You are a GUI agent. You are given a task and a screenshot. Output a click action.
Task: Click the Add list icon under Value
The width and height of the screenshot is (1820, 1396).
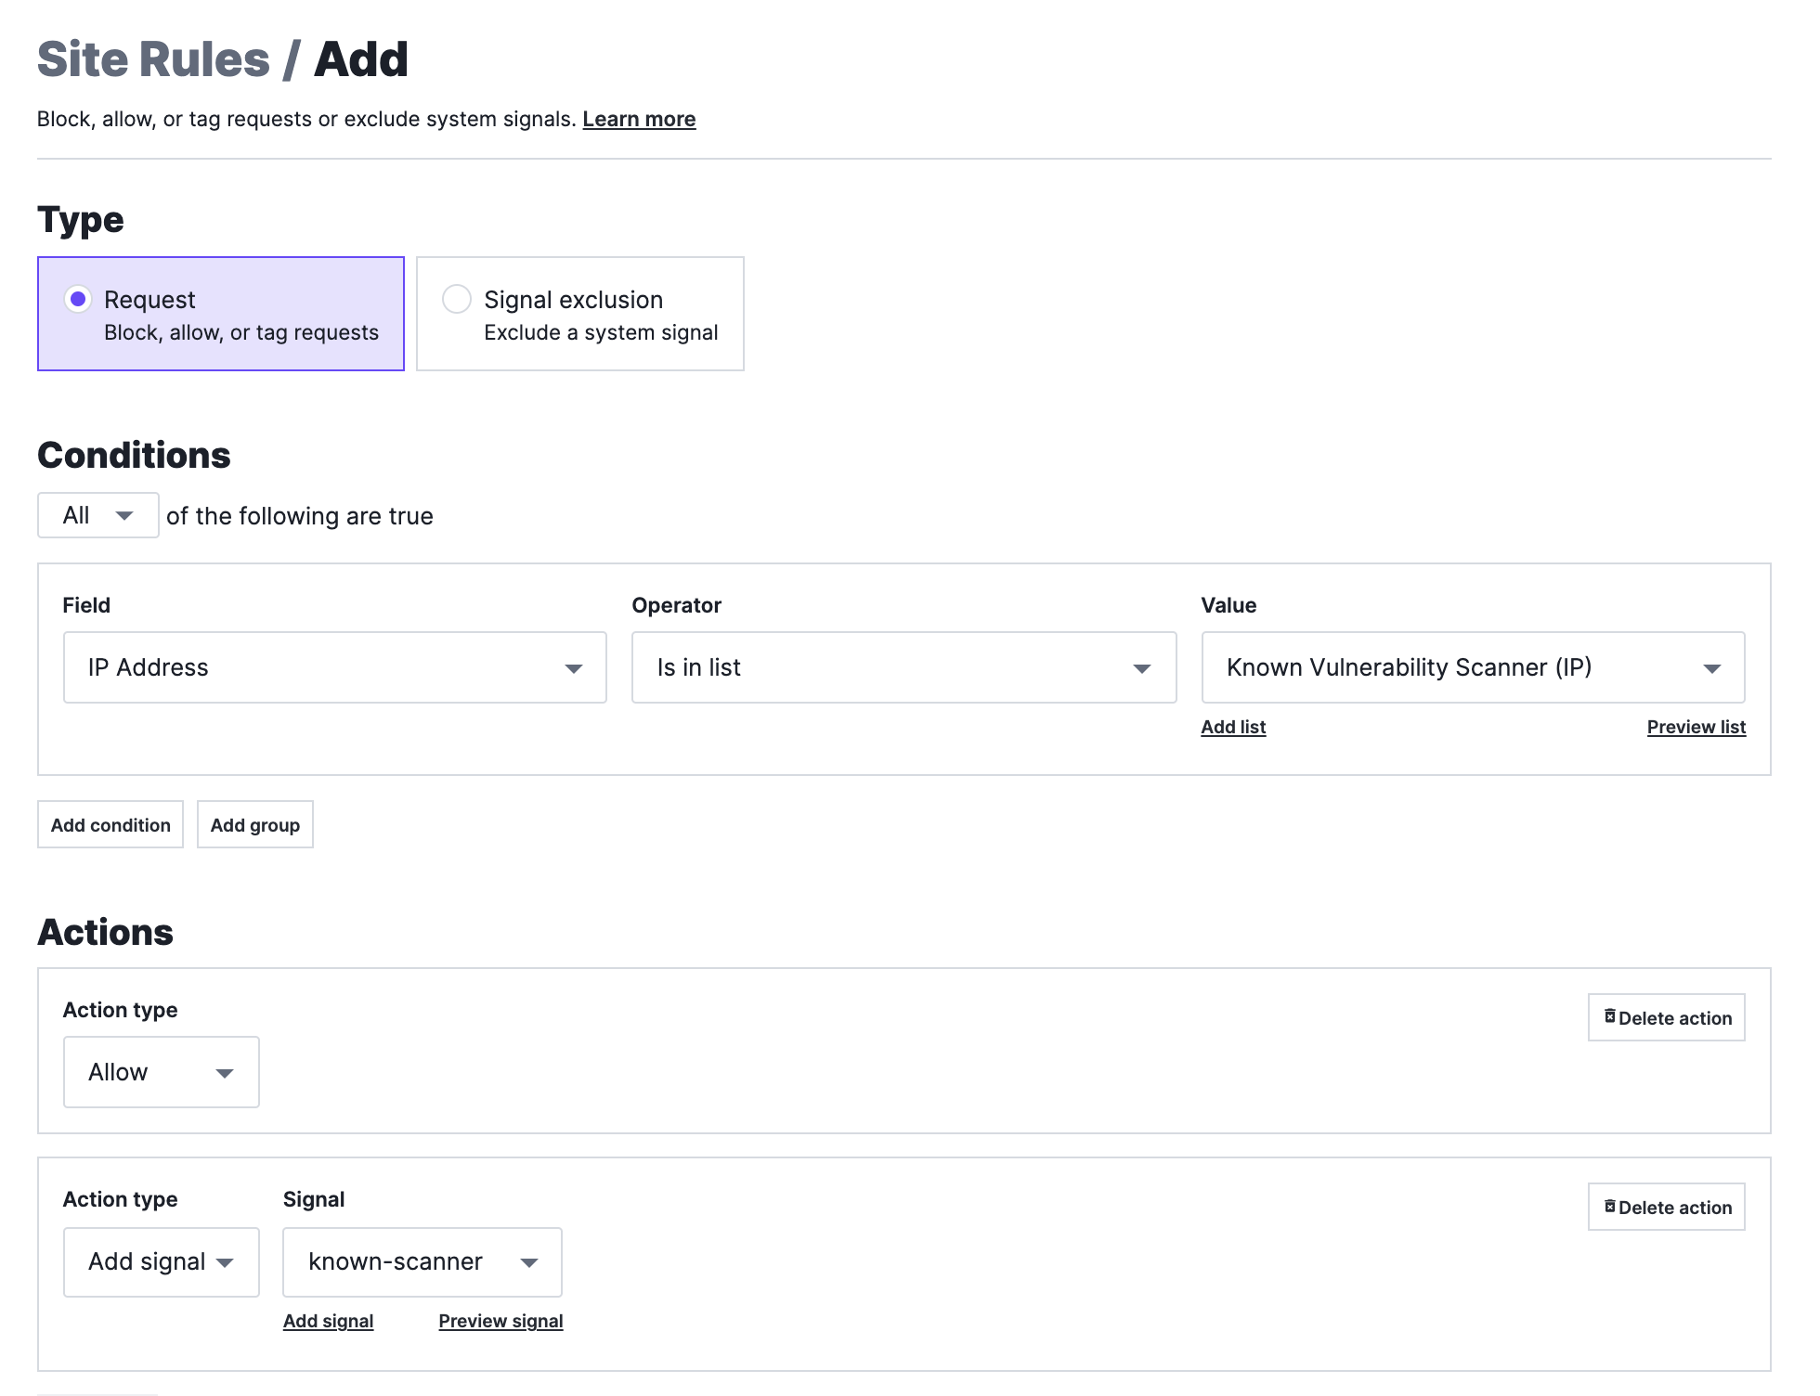[x=1233, y=726]
